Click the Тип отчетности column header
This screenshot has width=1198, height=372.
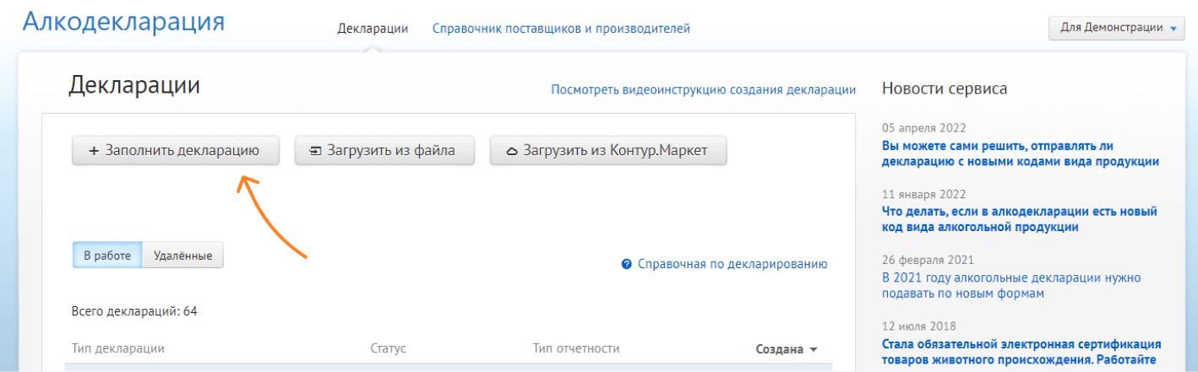pyautogui.click(x=576, y=348)
